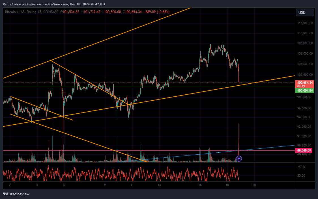Image resolution: width=318 pixels, height=199 pixels.
Task: Click the VictorCobra published header text
Action: (54, 4)
